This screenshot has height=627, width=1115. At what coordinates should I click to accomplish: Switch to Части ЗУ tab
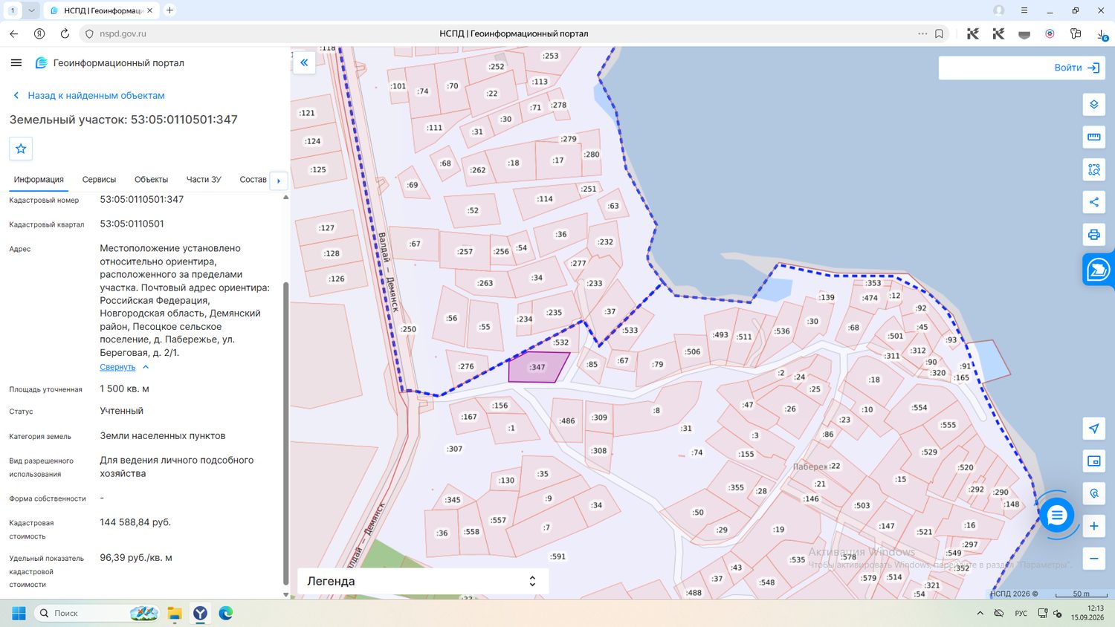pyautogui.click(x=204, y=180)
